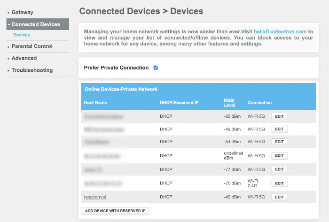Open the helixfi.videotron.com link

(x=280, y=31)
